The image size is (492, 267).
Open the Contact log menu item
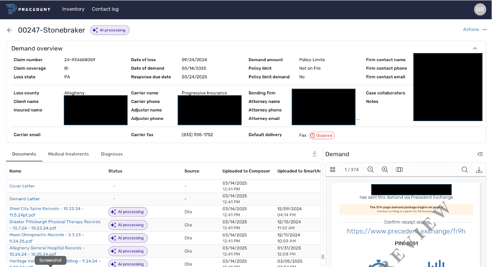pos(105,9)
